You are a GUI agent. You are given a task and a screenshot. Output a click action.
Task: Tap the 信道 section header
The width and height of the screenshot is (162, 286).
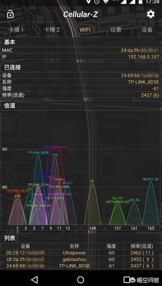point(10,106)
